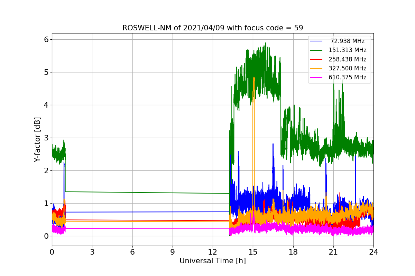Screen dimensions: 415x276
Task: Click y-axis tick label 6
Action: (46, 40)
